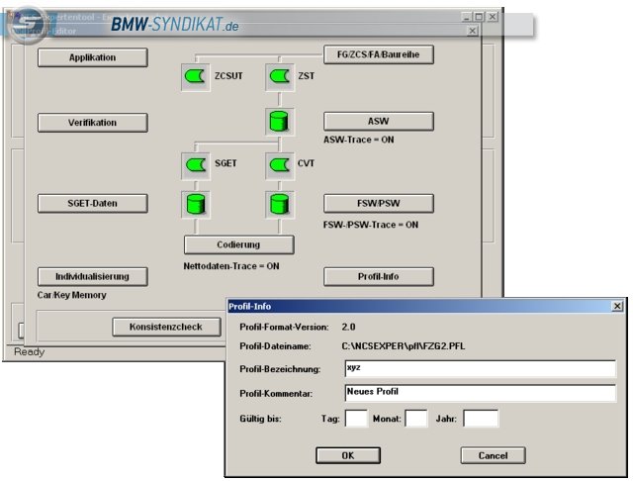Viewport: 633px width, 481px height.
Task: Close the Profil-Info dialog window
Action: tap(617, 306)
